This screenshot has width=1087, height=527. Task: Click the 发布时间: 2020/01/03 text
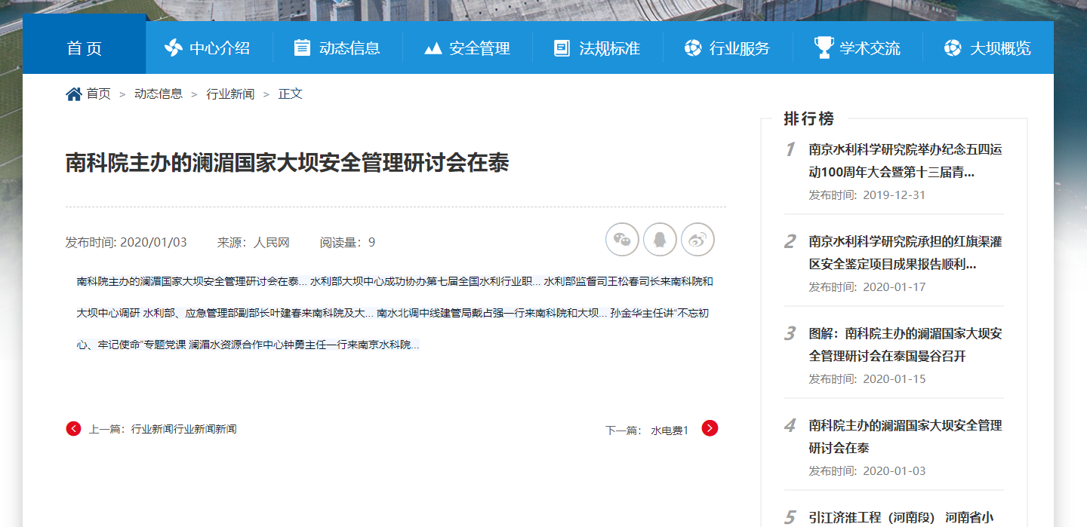point(126,242)
